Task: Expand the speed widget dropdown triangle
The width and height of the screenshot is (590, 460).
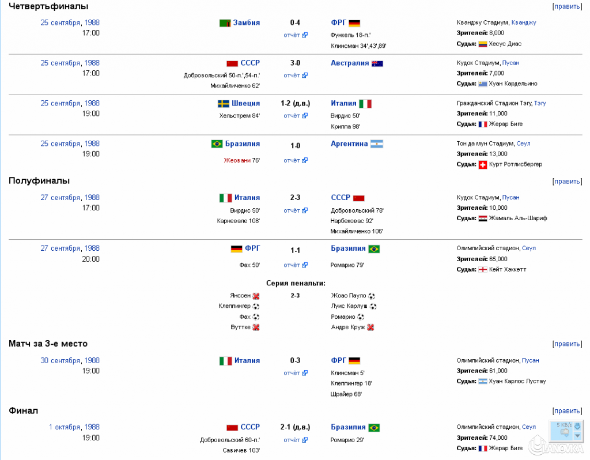Action: coord(577,436)
